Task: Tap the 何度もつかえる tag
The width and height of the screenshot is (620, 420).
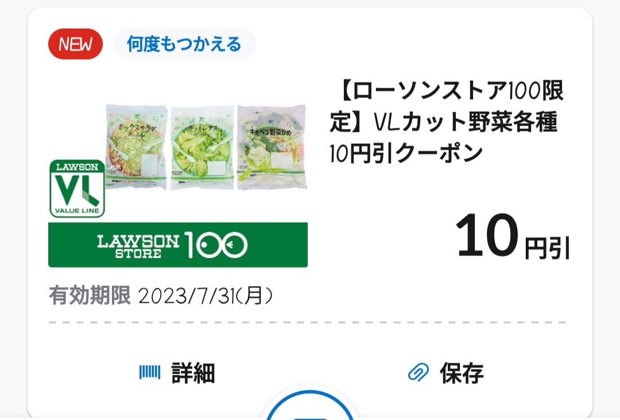Action: tap(184, 44)
